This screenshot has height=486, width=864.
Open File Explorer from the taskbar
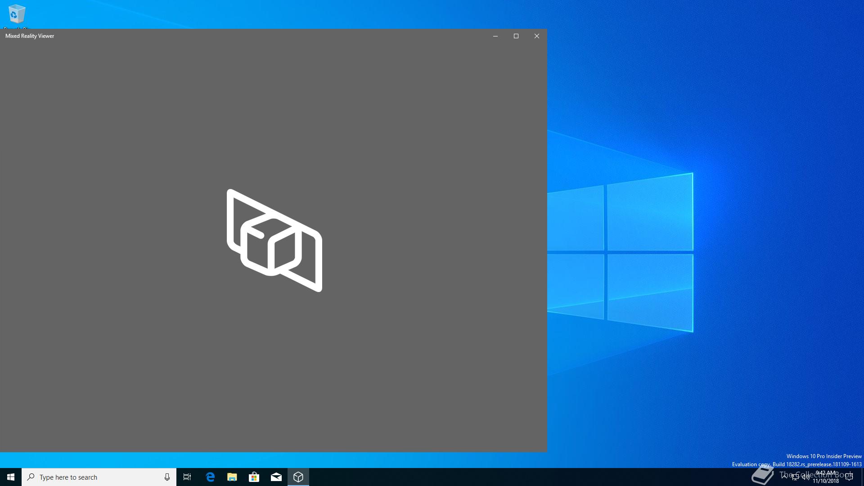pyautogui.click(x=232, y=477)
